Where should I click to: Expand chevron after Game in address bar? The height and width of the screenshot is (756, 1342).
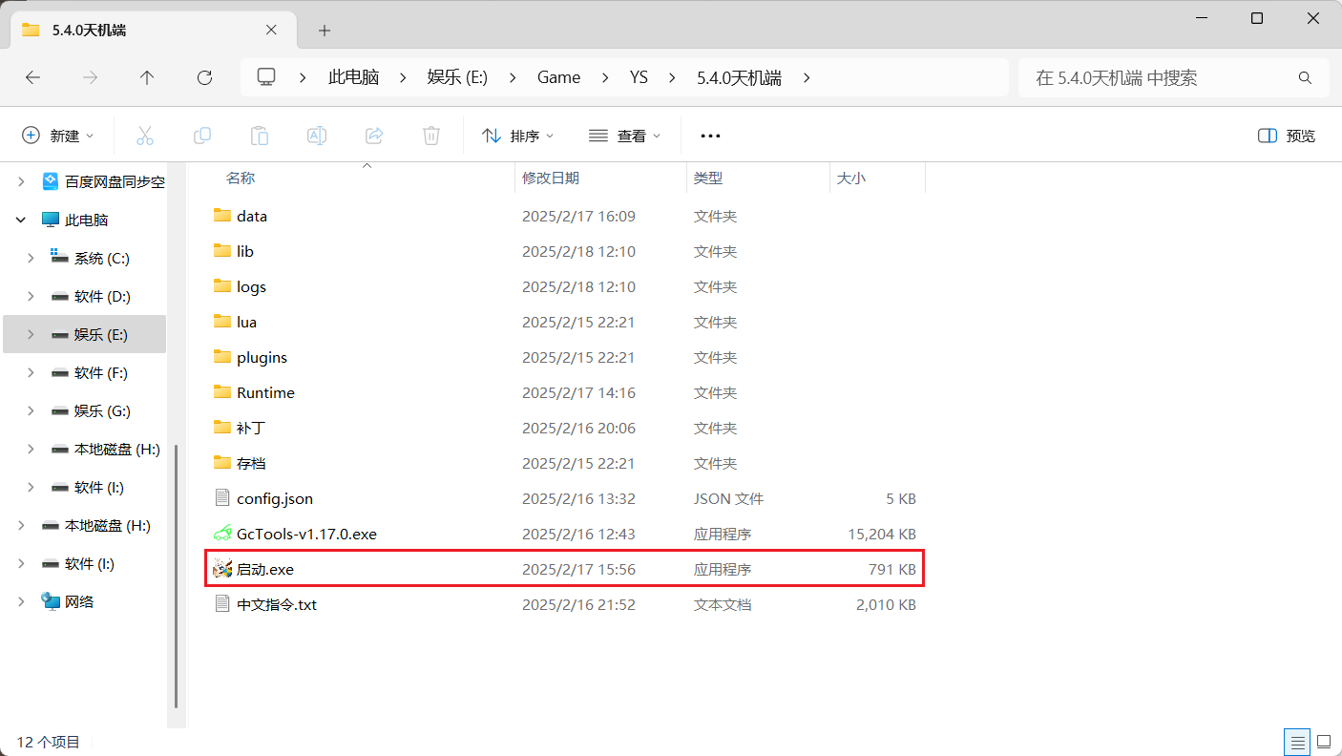pyautogui.click(x=605, y=78)
